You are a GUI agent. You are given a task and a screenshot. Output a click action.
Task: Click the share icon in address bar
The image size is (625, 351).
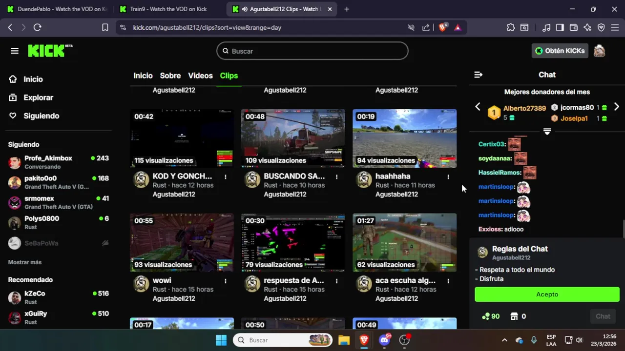pyautogui.click(x=426, y=28)
